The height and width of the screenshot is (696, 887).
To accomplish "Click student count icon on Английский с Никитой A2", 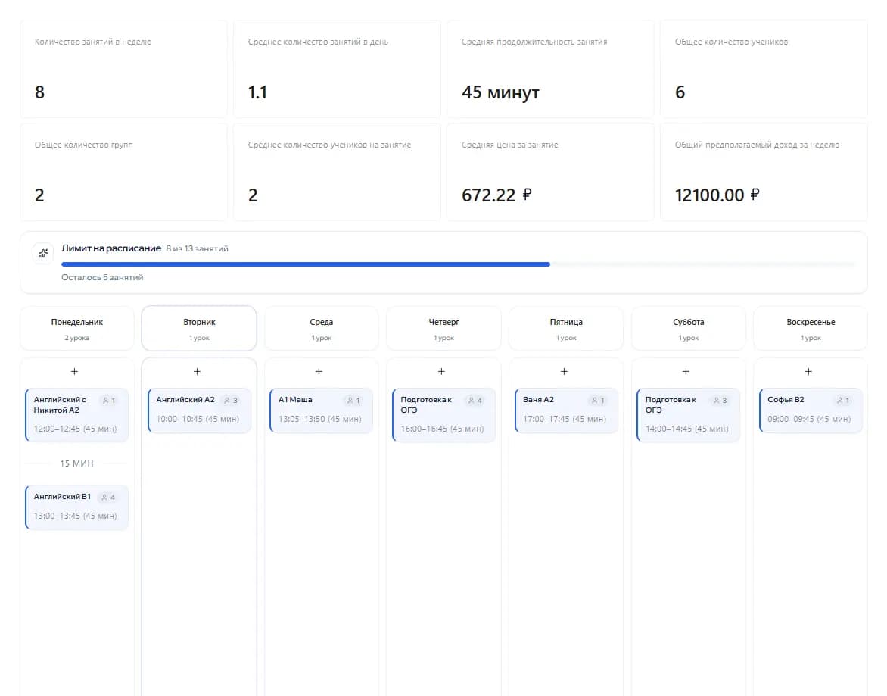I will [105, 401].
